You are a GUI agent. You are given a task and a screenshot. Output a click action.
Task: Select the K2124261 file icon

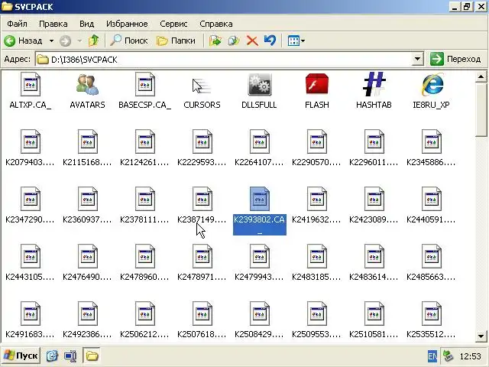[145, 141]
